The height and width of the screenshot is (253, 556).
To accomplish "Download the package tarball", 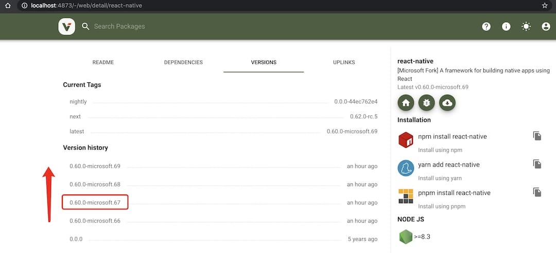I will [x=447, y=102].
